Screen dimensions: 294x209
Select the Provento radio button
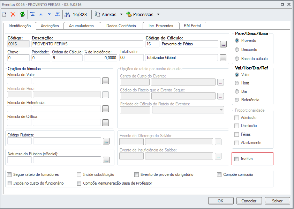coord(237,40)
